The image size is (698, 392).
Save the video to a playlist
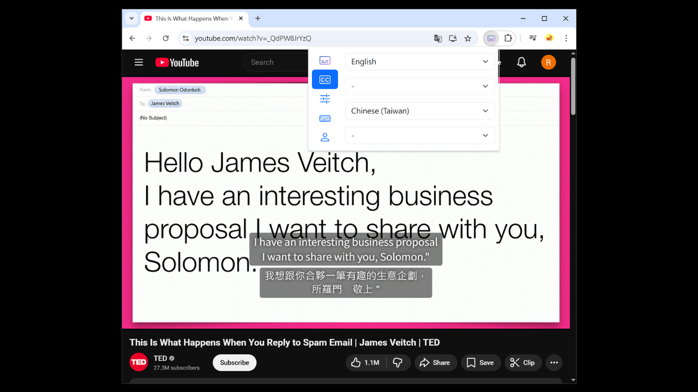tap(480, 363)
